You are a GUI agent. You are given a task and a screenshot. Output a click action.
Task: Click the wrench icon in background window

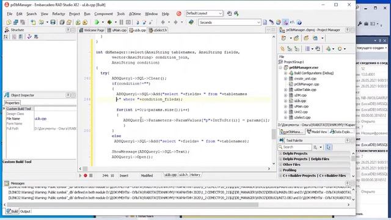[x=359, y=24]
